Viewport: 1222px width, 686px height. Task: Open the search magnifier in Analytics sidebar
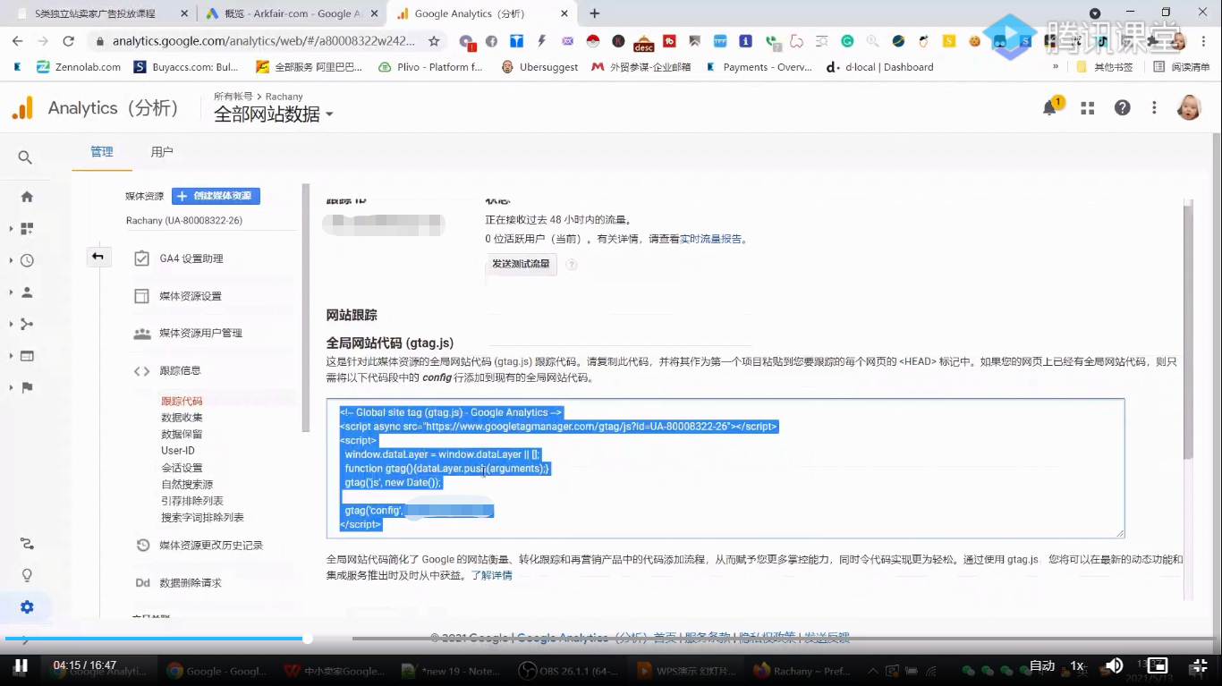[x=25, y=157]
